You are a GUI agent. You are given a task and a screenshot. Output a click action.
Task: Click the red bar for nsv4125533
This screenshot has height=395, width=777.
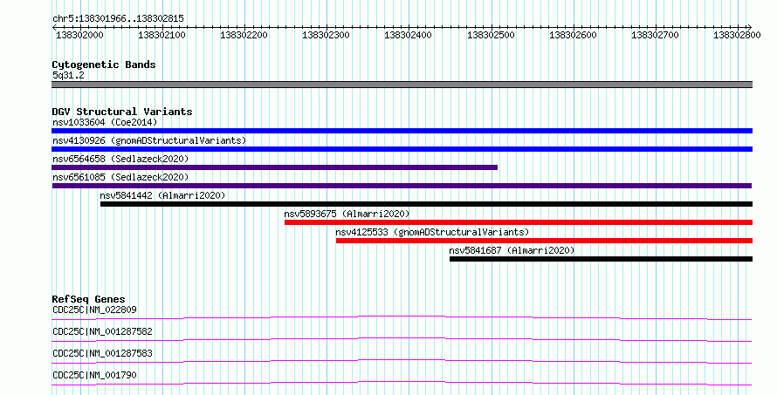tap(544, 241)
